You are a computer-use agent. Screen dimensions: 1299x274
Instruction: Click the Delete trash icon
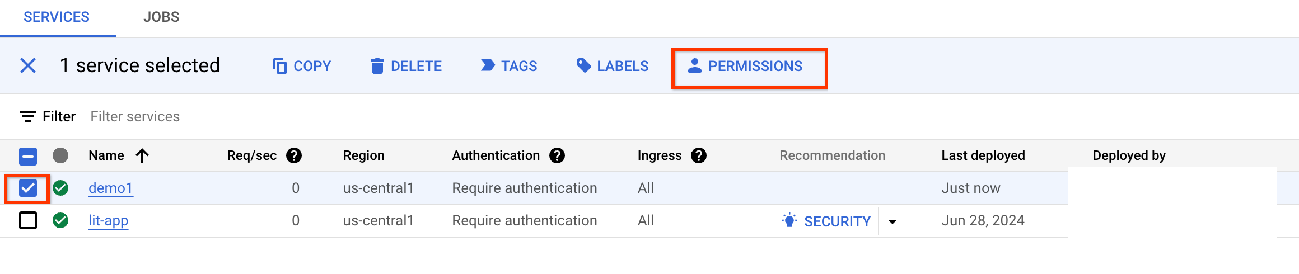[377, 66]
